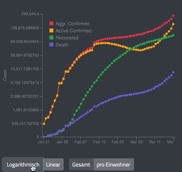The height and width of the screenshot is (172, 182).
Task: Toggle the Death legend label
Action: point(62,45)
